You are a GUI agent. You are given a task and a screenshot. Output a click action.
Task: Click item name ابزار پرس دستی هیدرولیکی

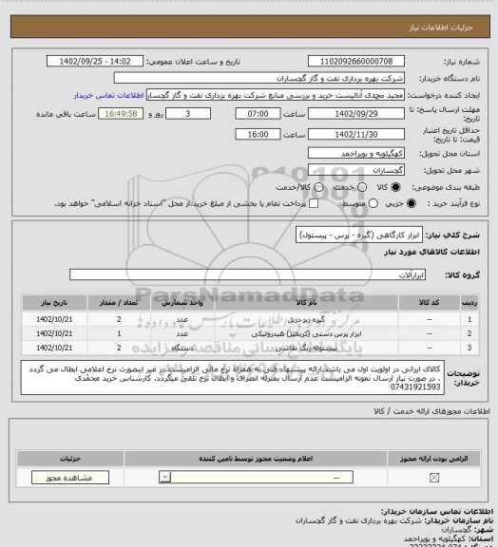tap(306, 334)
